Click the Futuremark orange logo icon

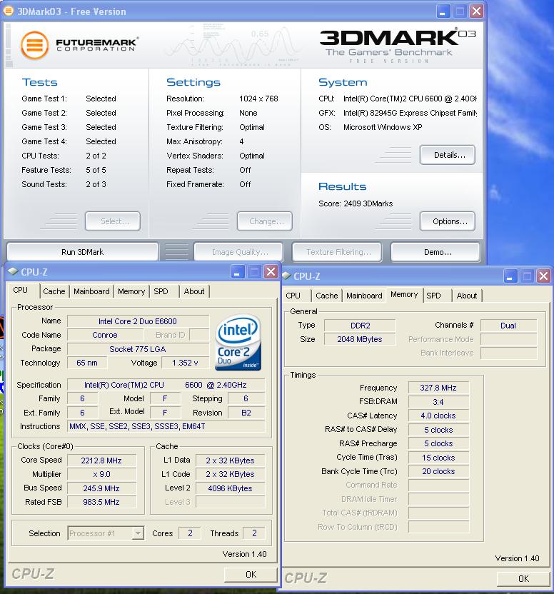(x=34, y=46)
